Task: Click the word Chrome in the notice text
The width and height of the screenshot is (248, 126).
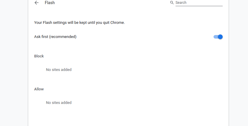Action: (117, 23)
